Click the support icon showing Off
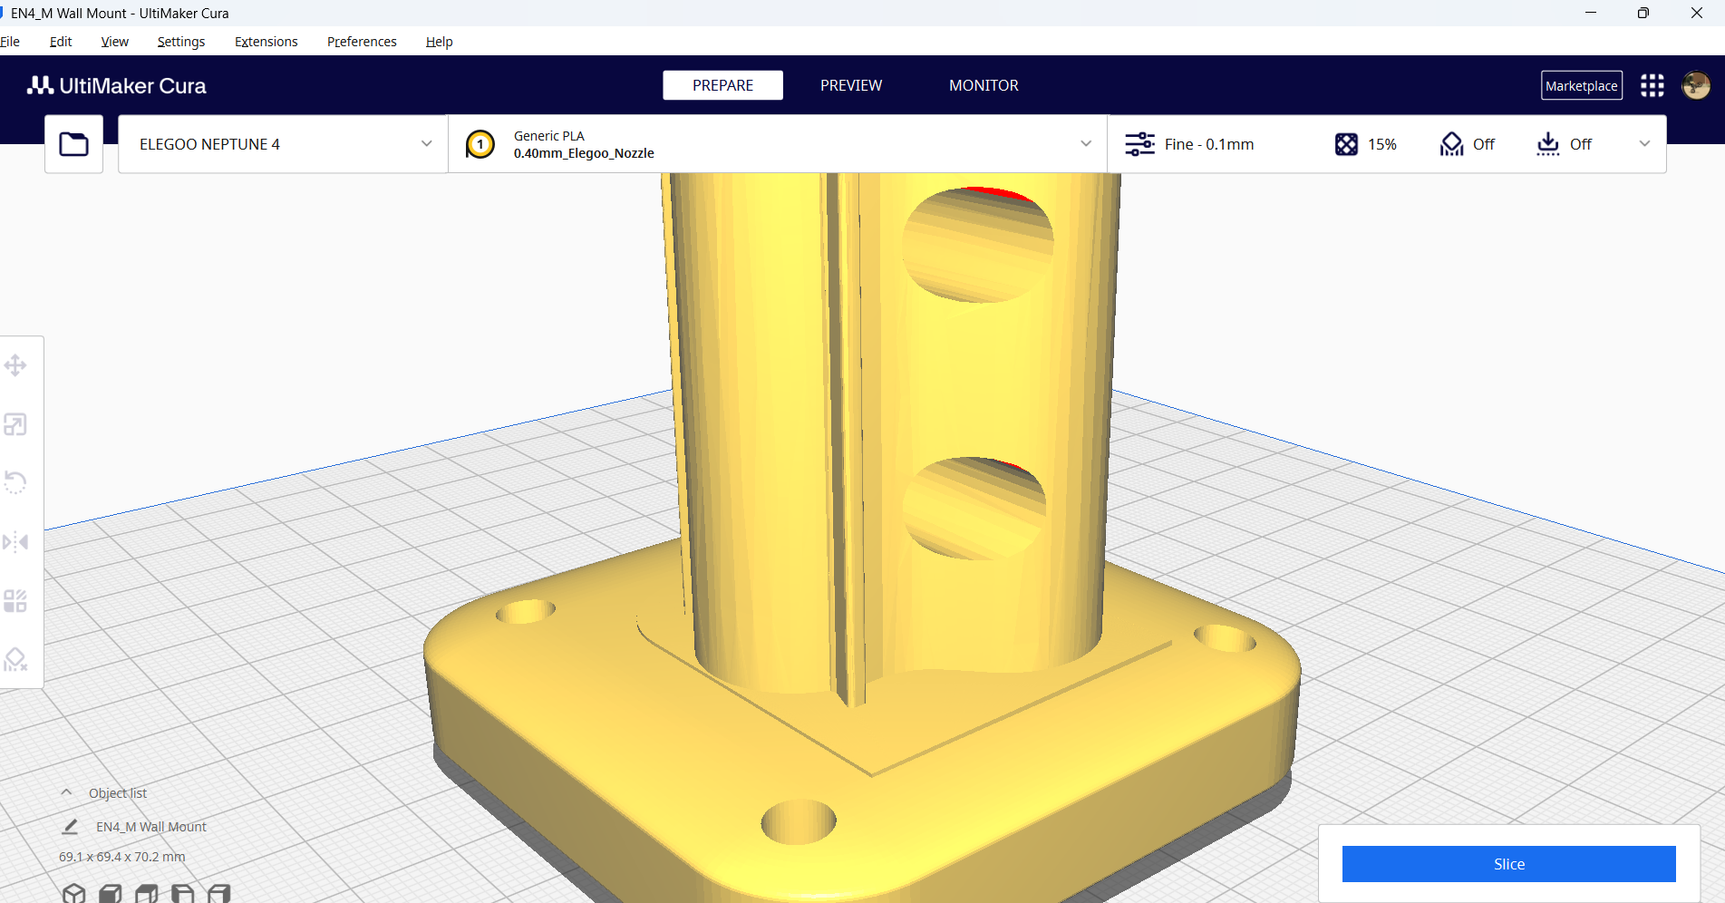The image size is (1725, 903). tap(1451, 144)
